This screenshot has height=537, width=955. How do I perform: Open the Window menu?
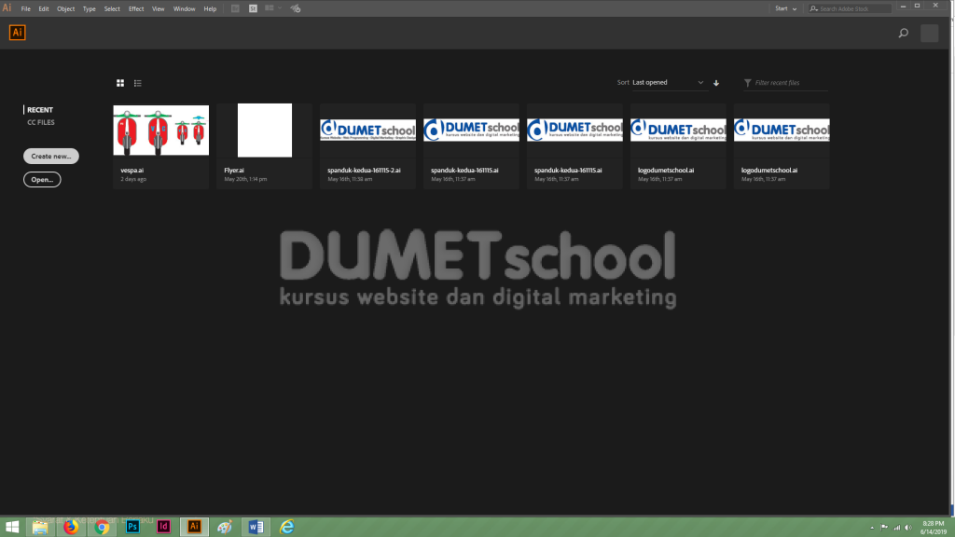pos(184,8)
